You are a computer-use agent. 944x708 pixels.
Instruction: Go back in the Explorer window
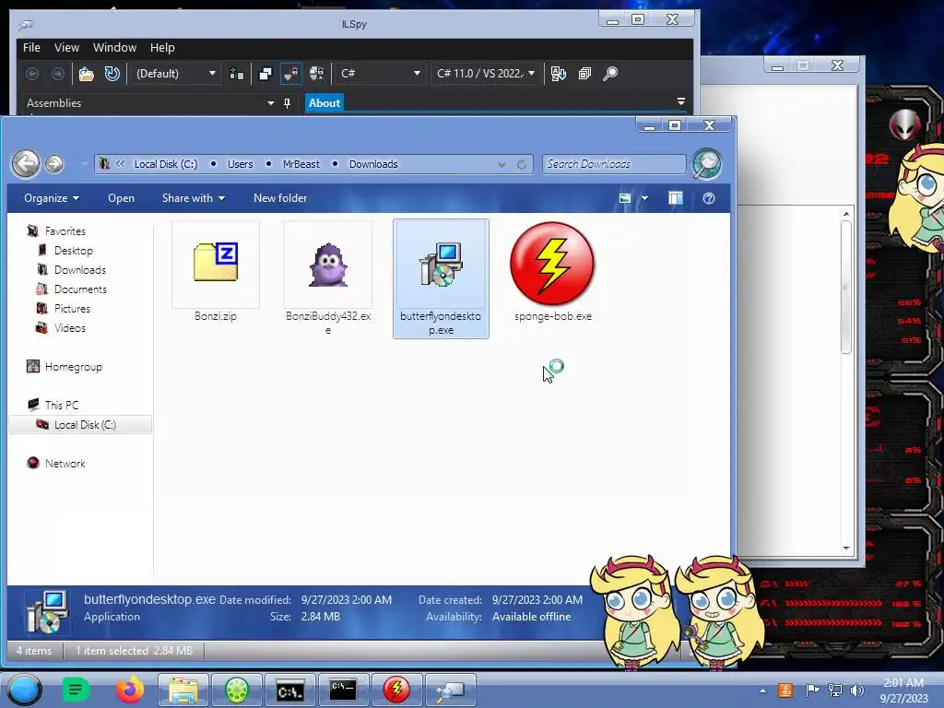[x=26, y=164]
